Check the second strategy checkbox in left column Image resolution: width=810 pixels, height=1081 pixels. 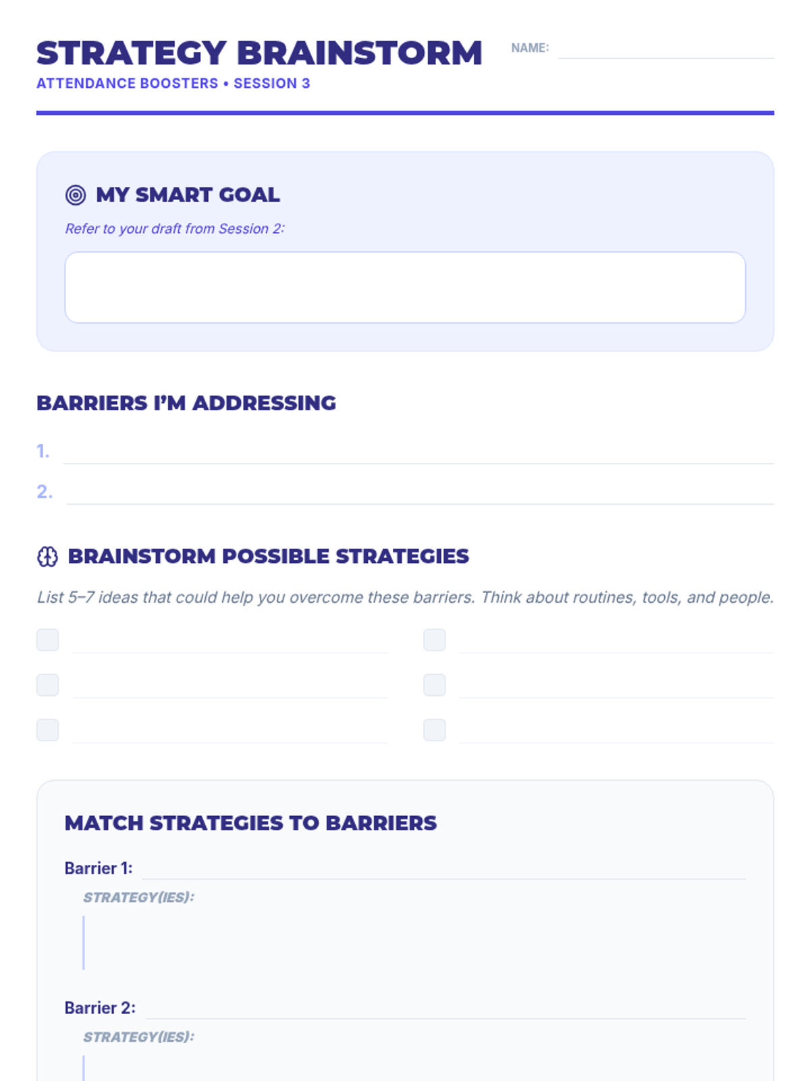(x=47, y=685)
